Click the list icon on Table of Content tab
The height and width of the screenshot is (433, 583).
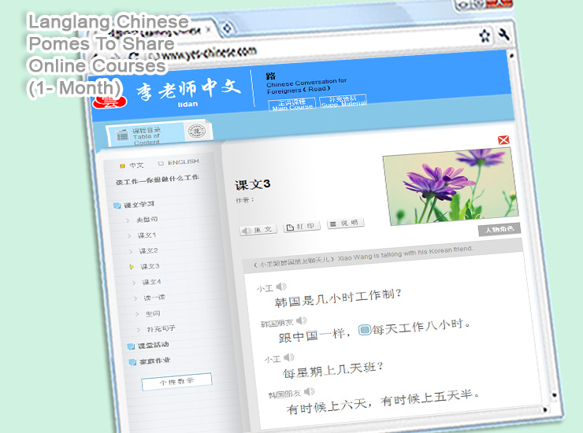(x=122, y=135)
